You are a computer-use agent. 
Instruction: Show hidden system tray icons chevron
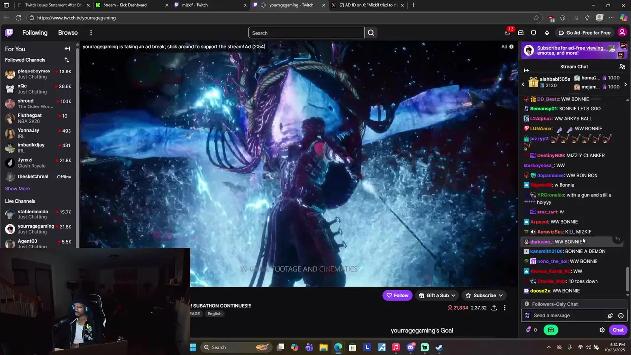click(x=549, y=347)
